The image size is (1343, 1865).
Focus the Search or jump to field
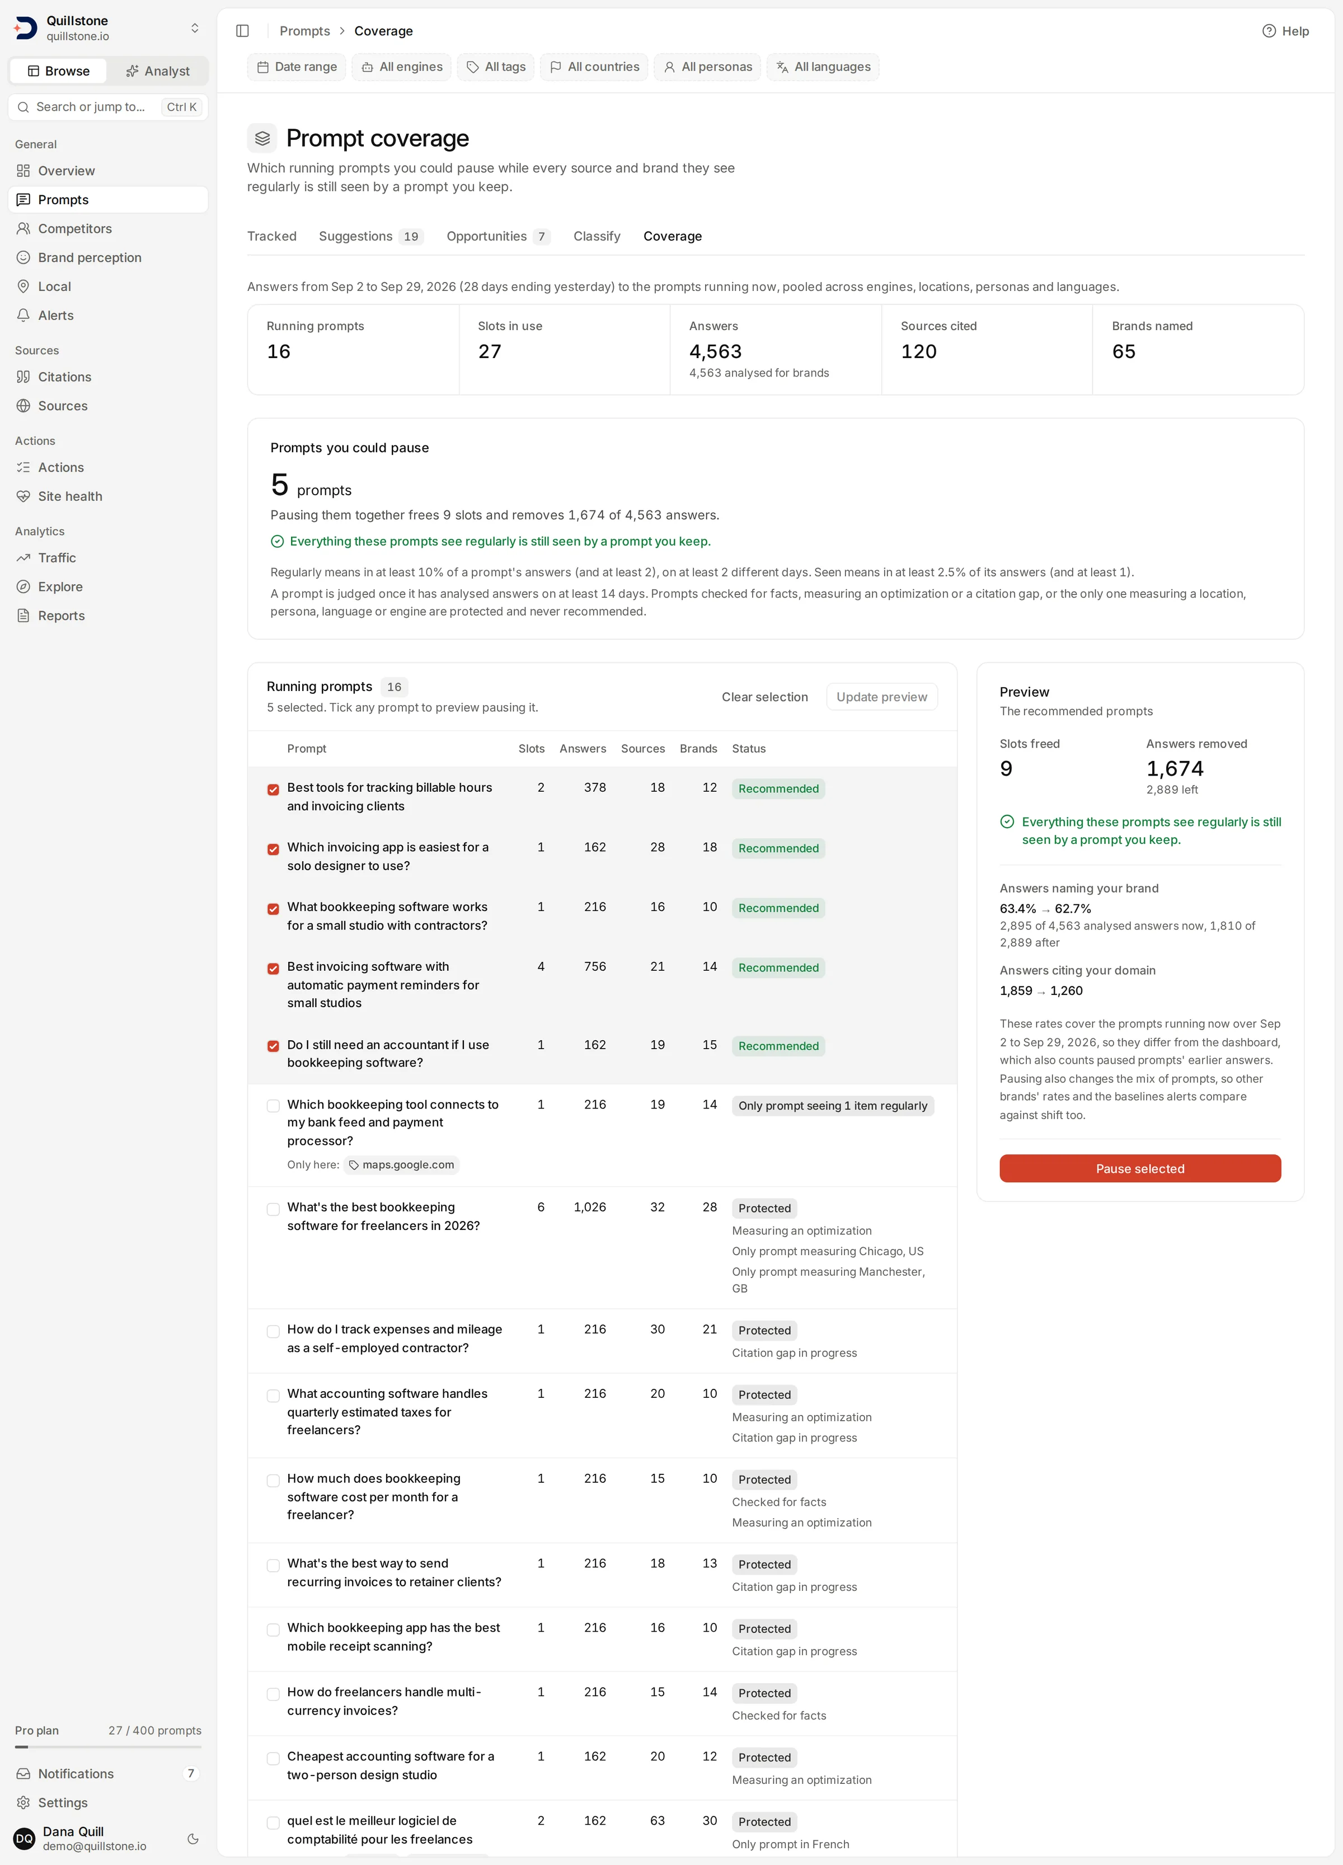point(108,107)
